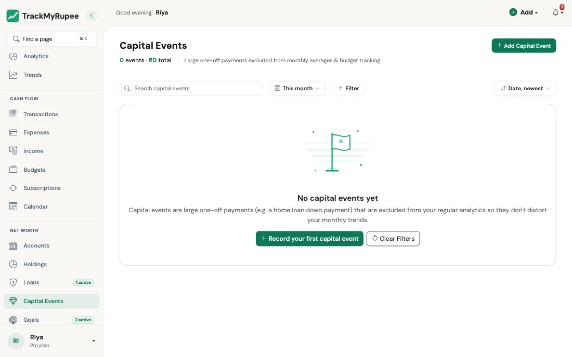
Task: Open Holdings under Net Worth
Action: 52,264
